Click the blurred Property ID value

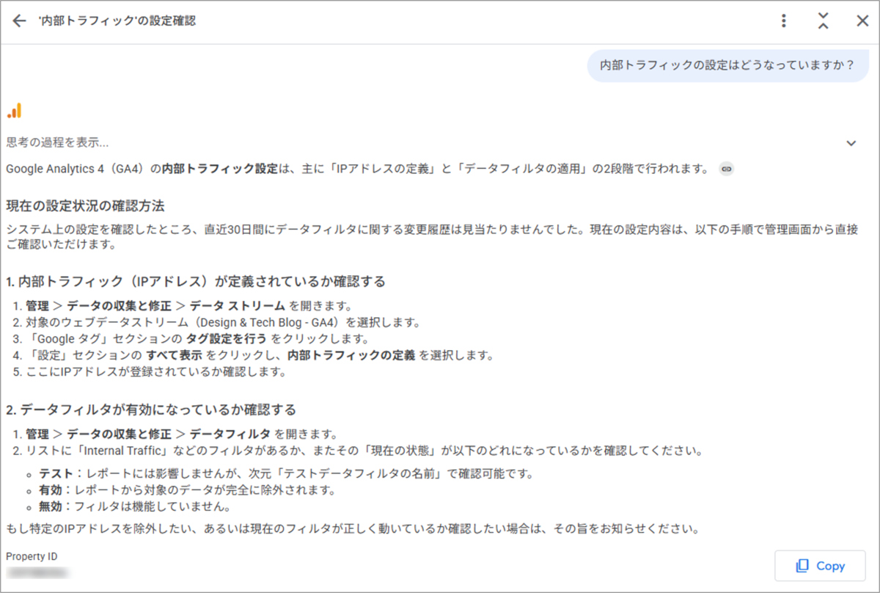37,571
